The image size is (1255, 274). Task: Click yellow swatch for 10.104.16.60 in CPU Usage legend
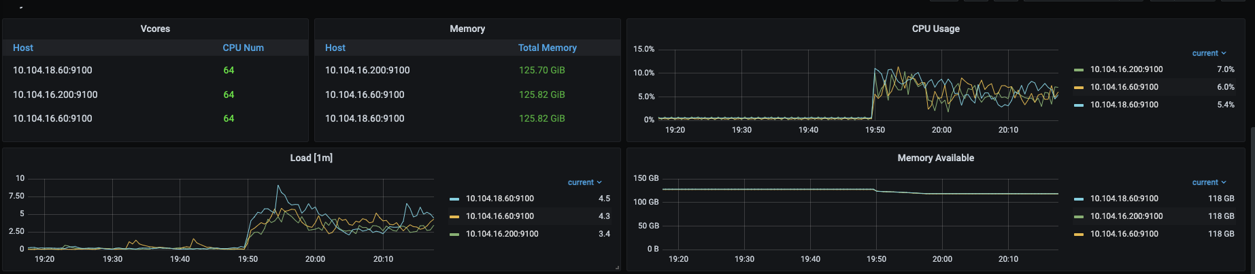click(x=1078, y=88)
